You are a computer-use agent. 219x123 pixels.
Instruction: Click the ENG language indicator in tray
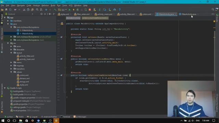(198, 121)
